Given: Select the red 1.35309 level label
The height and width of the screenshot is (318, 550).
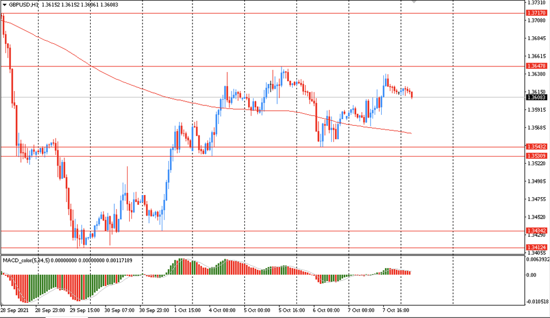Looking at the screenshot, I should (537, 156).
